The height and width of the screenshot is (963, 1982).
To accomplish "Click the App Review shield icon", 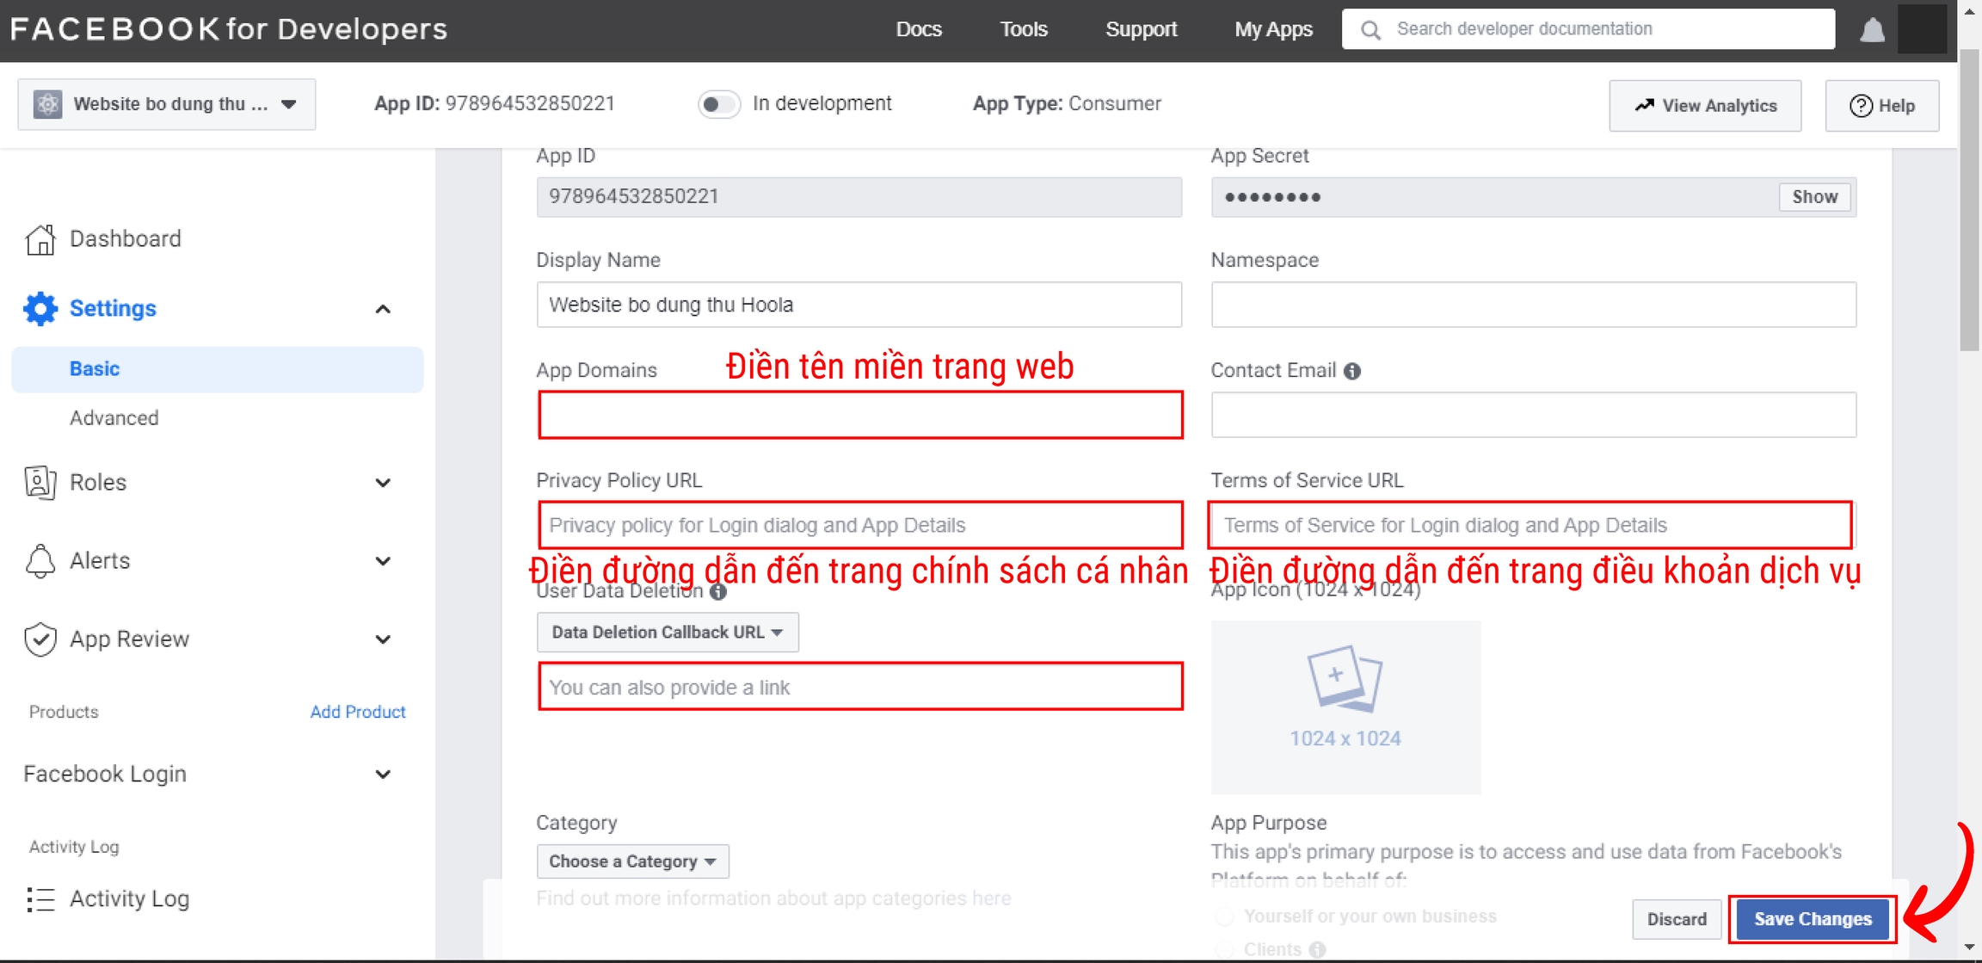I will 40,639.
